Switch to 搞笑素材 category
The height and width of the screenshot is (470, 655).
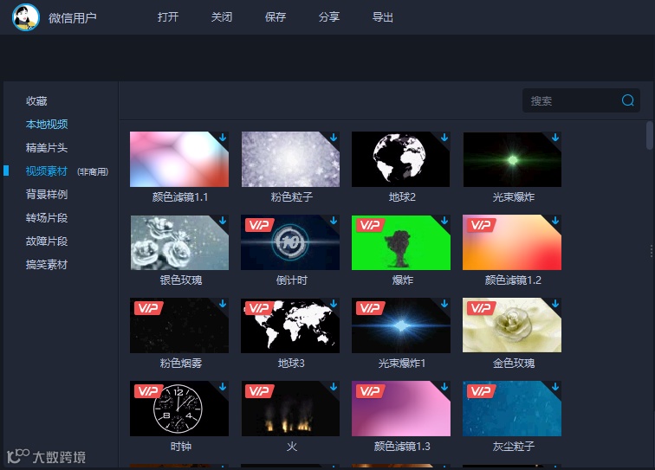click(x=47, y=264)
